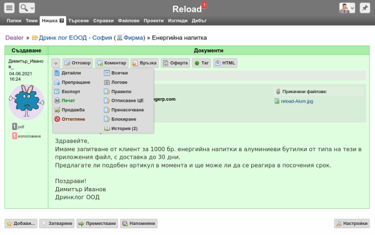
Task: Select Пренасочване menu item
Action: [124, 110]
